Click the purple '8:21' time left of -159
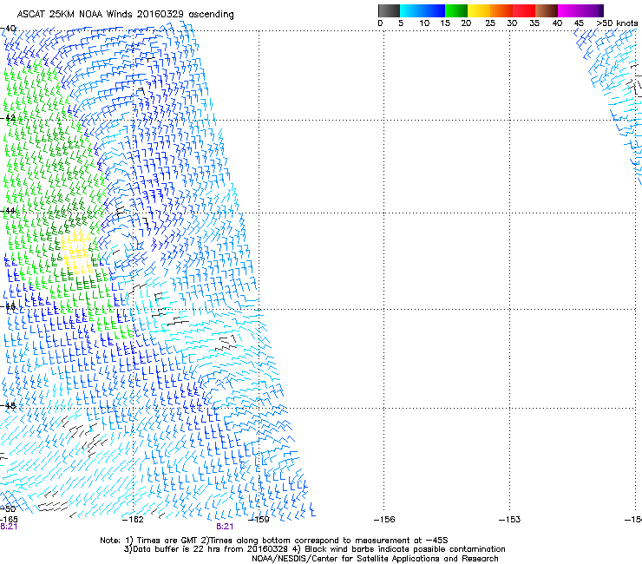 [225, 527]
